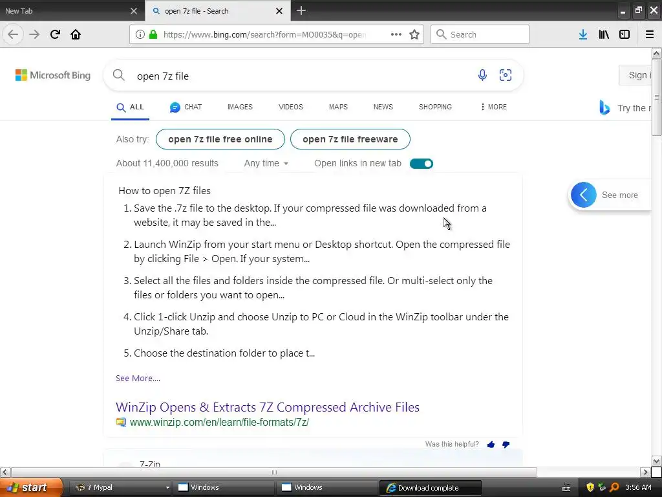This screenshot has height=497, width=662.
Task: Show the sidebar via toolbar icon
Action: click(x=625, y=34)
